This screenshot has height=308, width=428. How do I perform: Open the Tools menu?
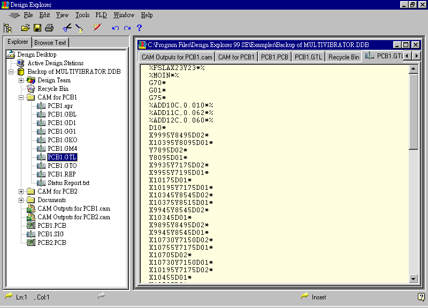[x=81, y=15]
